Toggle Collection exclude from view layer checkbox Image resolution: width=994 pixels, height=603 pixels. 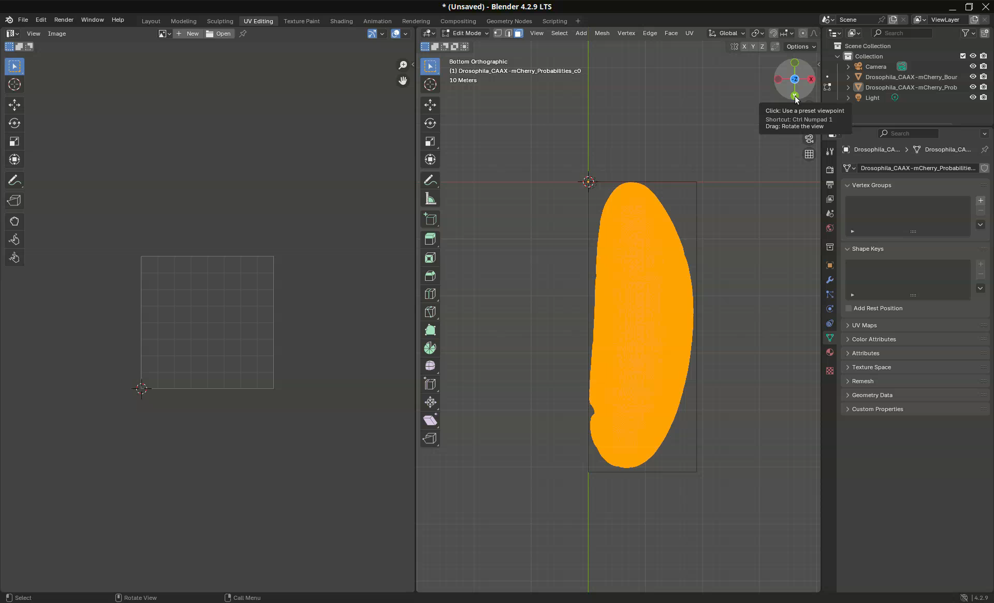pos(963,56)
